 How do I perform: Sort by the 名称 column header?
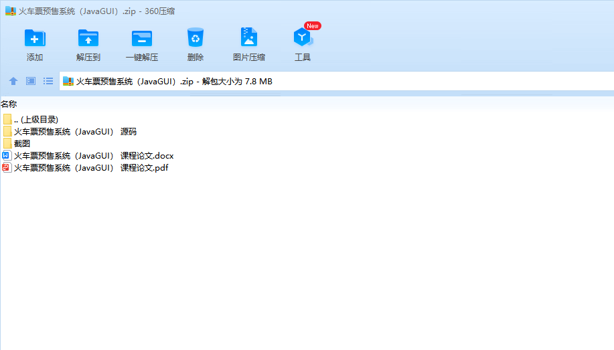(x=9, y=104)
